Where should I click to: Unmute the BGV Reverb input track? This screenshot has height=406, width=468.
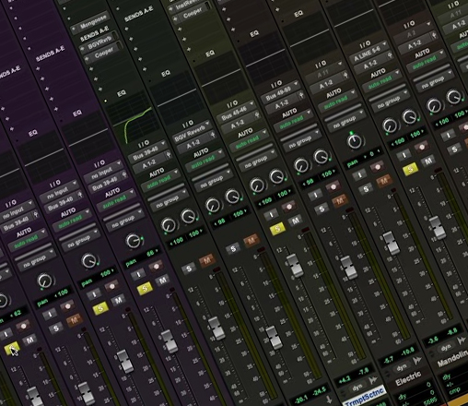point(207,260)
